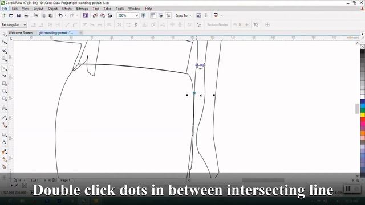Click the Reduce Nodes button
Screen dimensions: 365x205
(x=217, y=24)
